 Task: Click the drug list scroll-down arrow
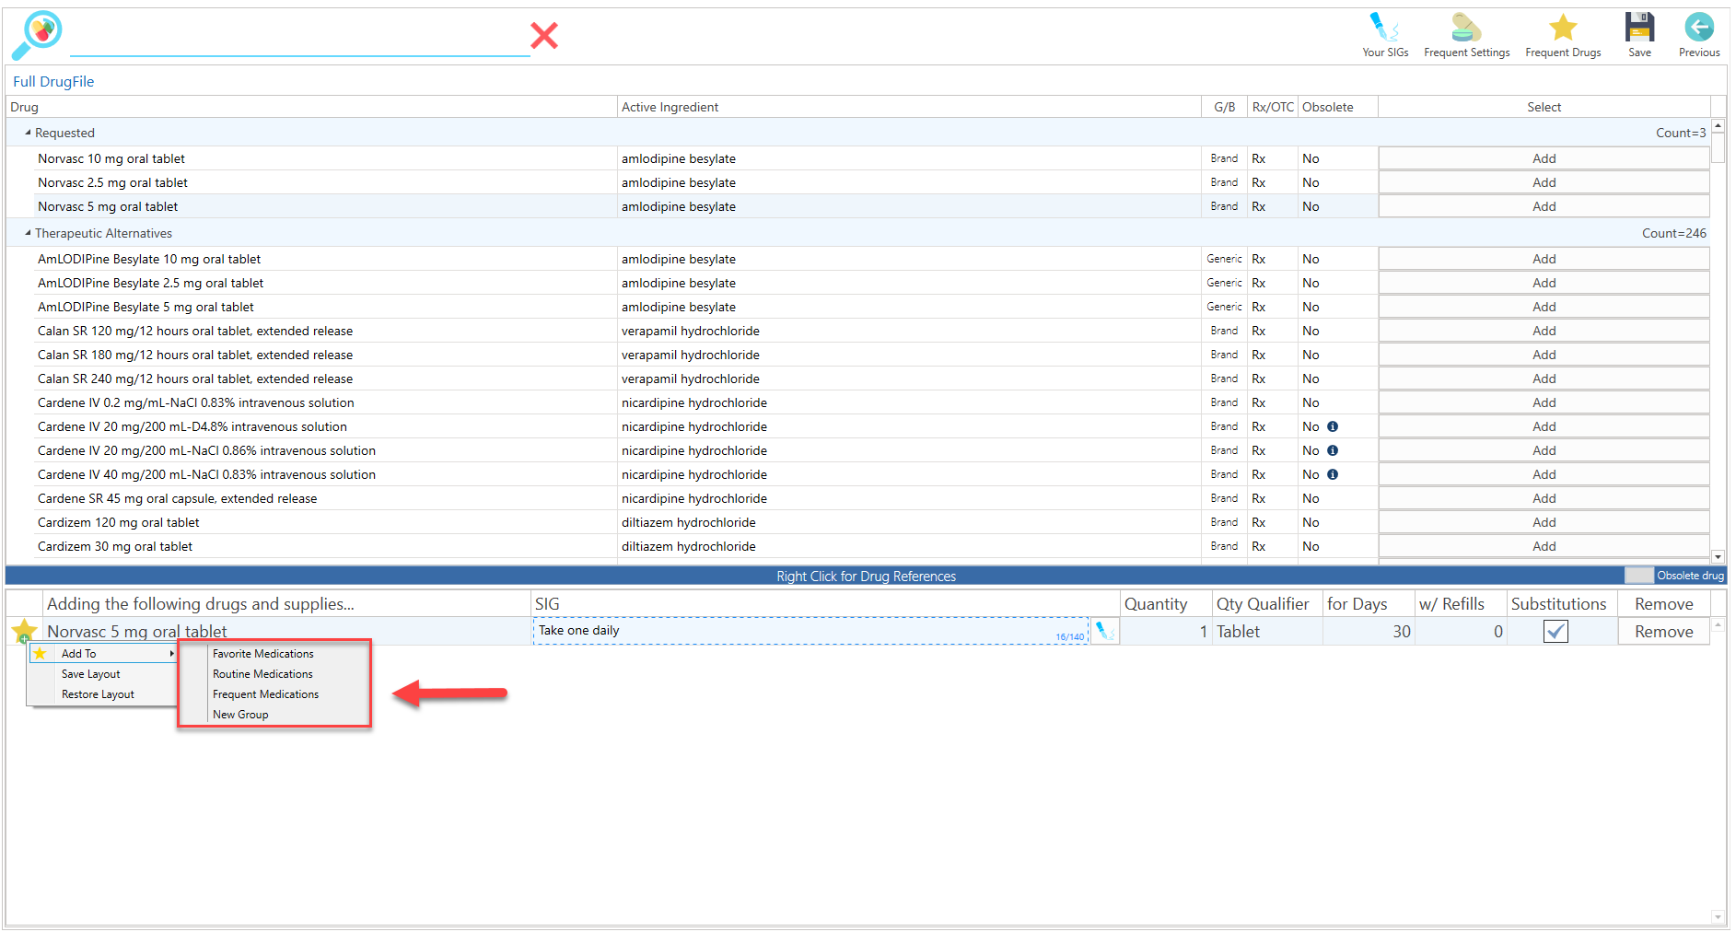[1718, 556]
